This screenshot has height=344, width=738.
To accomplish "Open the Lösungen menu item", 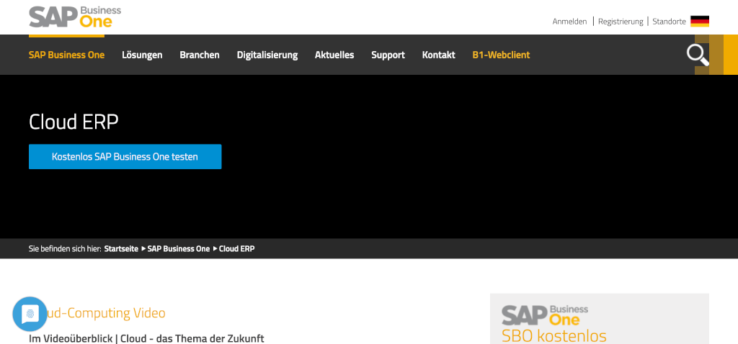I will 142,55.
